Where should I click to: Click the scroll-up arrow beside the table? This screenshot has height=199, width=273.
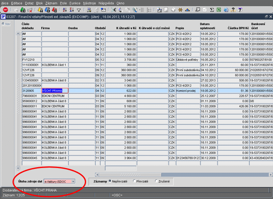tap(18, 34)
